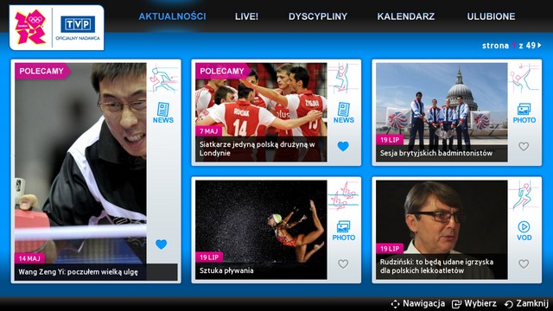Click the NEWS icon on Wang Zeng Yi card
This screenshot has height=311, width=553.
coord(163,112)
